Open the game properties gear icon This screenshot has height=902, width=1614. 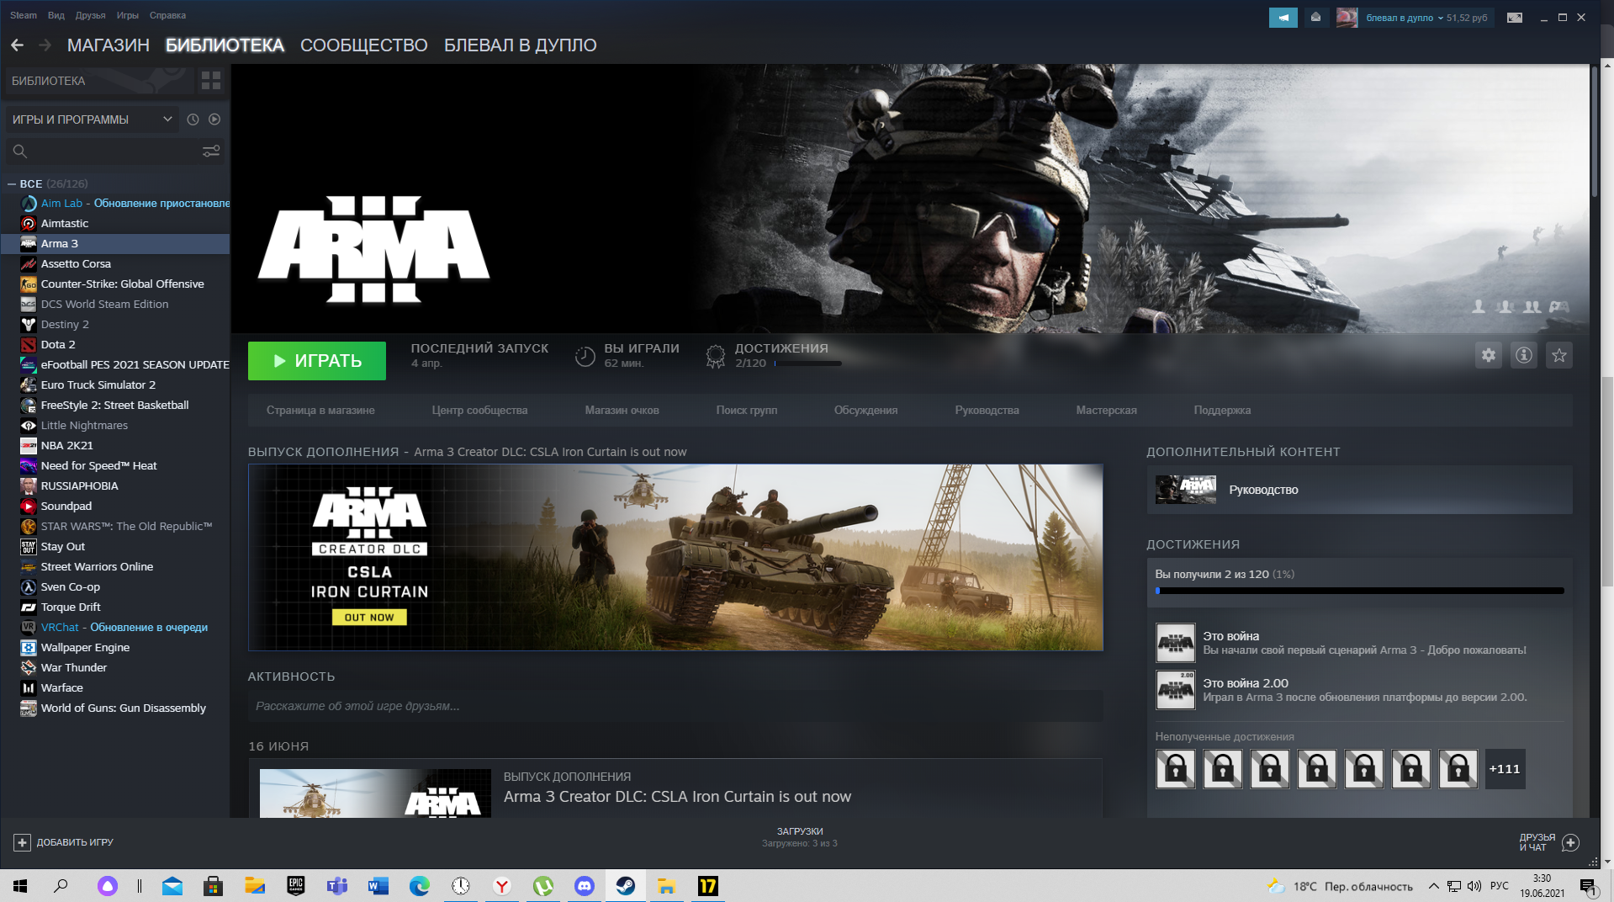pyautogui.click(x=1488, y=355)
